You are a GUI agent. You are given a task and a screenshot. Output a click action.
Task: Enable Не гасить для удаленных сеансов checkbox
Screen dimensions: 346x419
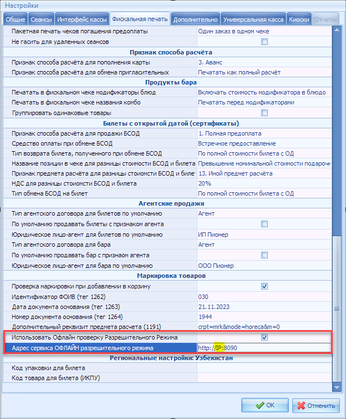[264, 42]
